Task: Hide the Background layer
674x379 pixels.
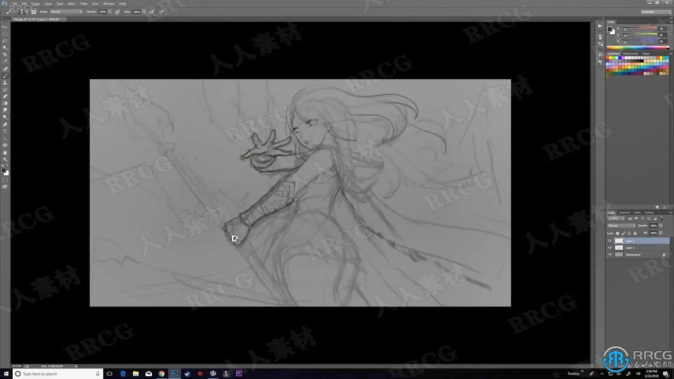Action: pyautogui.click(x=610, y=255)
